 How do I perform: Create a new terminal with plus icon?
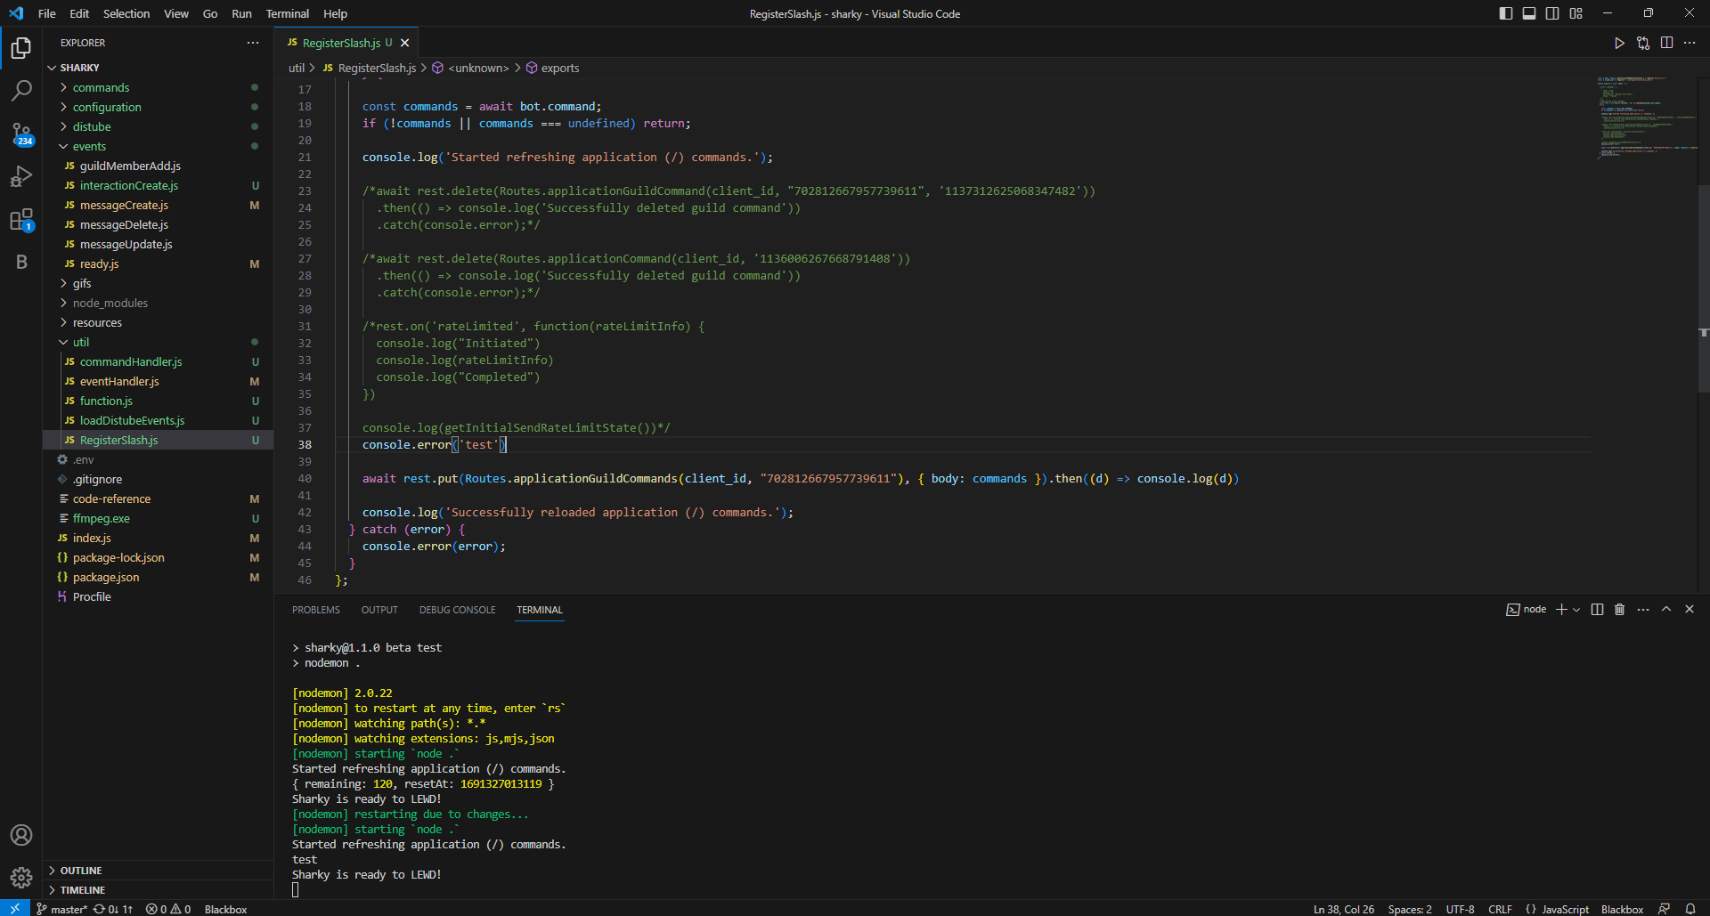1561,610
